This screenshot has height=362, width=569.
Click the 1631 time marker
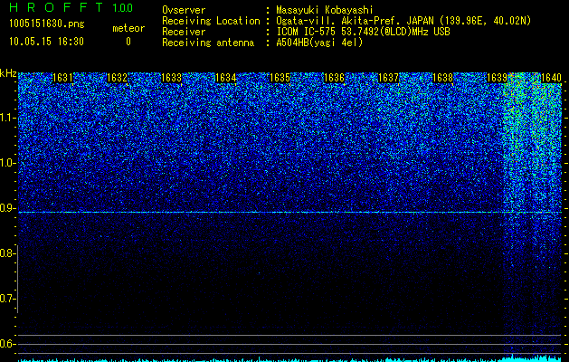[62, 78]
